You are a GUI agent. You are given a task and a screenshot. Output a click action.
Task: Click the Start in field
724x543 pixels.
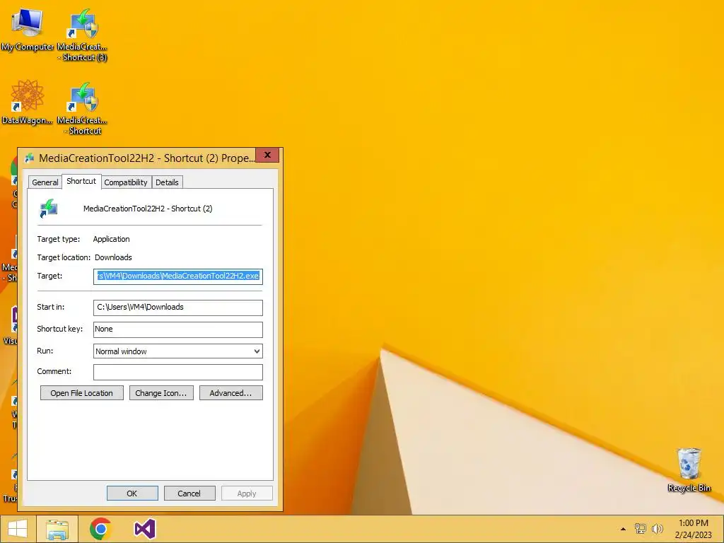click(x=177, y=308)
